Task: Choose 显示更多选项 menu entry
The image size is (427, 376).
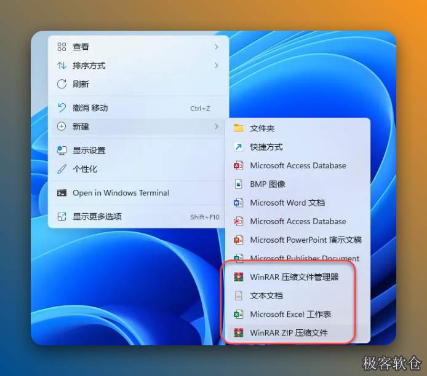Action: [138, 217]
